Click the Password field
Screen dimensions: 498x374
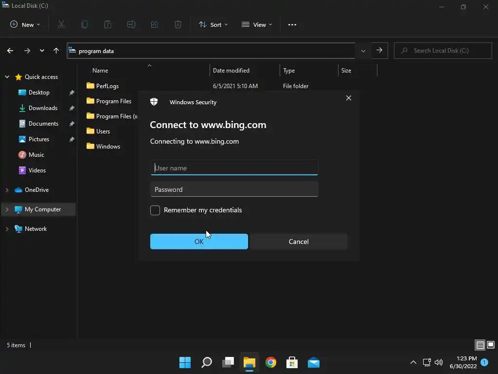tap(234, 189)
